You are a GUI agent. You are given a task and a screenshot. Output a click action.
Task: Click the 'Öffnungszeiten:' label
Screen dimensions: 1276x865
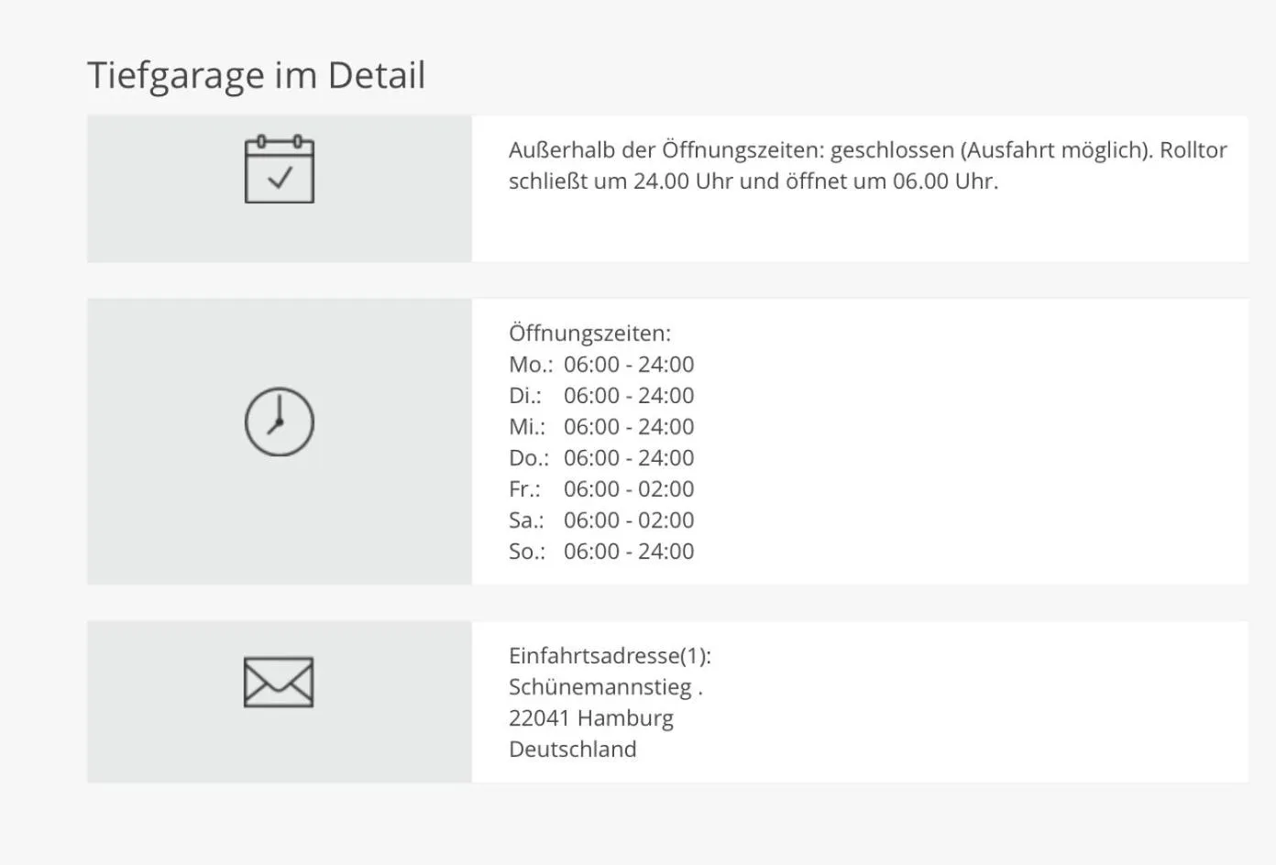[589, 334]
